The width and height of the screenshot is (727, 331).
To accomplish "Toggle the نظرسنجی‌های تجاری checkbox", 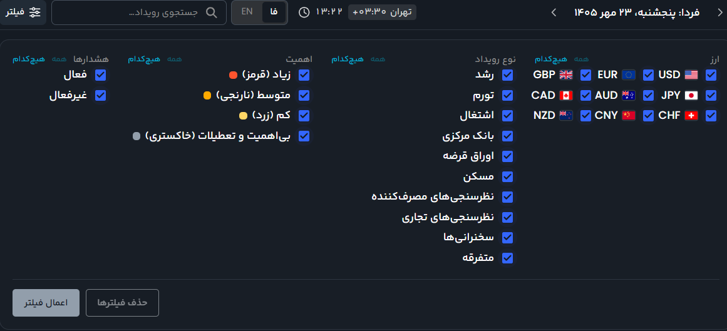I will [x=508, y=217].
